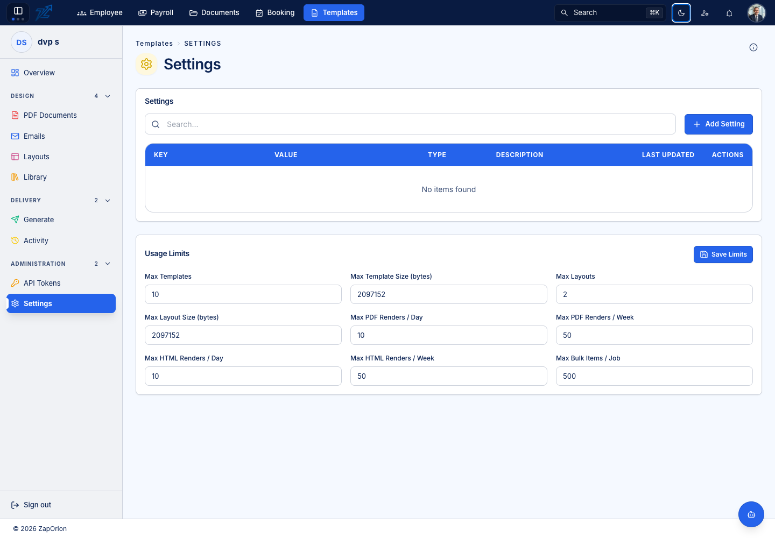This screenshot has height=538, width=775.
Task: Open the Documents menu
Action: 214,12
